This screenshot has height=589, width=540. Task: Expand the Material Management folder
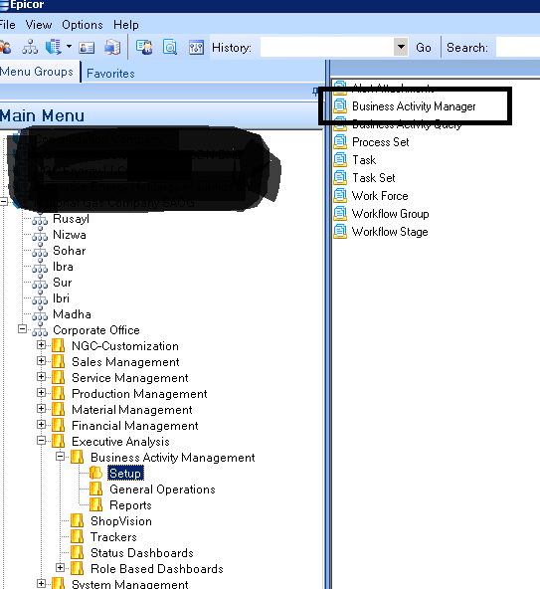[42, 409]
